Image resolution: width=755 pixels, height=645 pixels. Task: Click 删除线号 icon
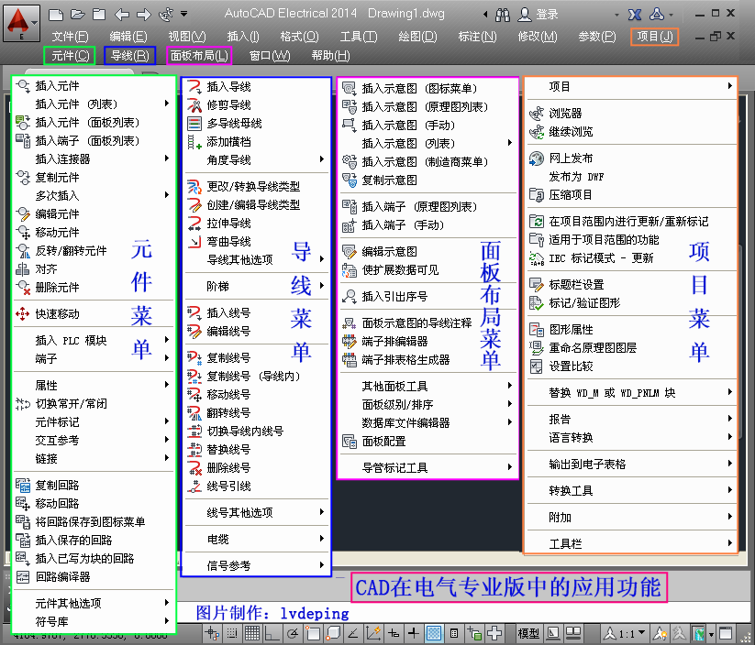(x=194, y=468)
